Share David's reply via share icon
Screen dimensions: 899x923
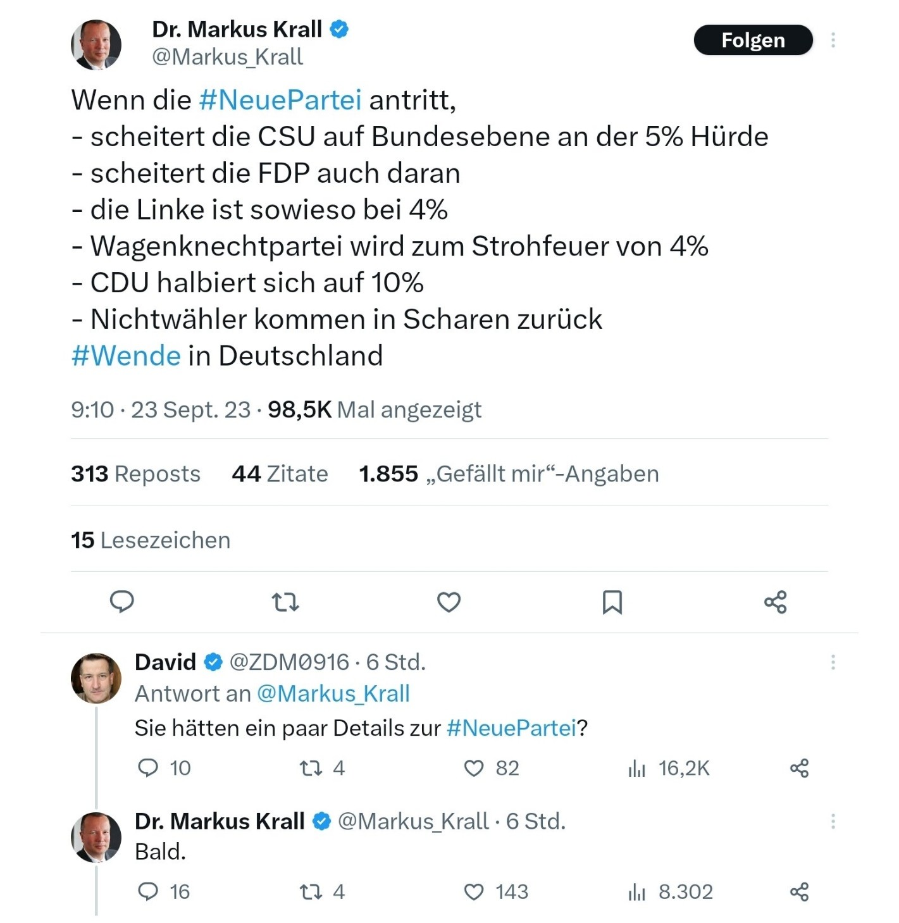(x=799, y=768)
